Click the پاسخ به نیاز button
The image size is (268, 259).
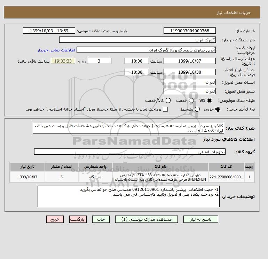pos(201,219)
